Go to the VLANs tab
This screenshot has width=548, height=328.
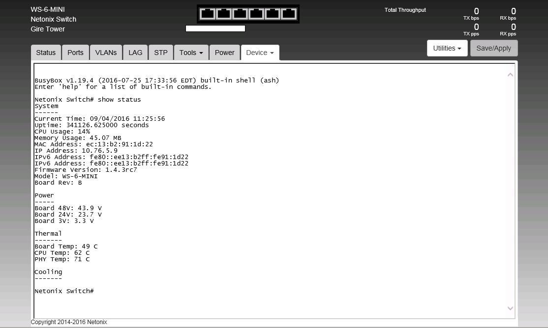point(106,53)
